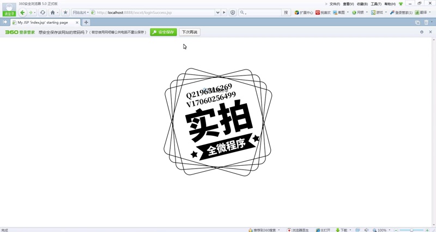Click the 下次再说 button
Image resolution: width=436 pixels, height=232 pixels.
click(x=190, y=32)
